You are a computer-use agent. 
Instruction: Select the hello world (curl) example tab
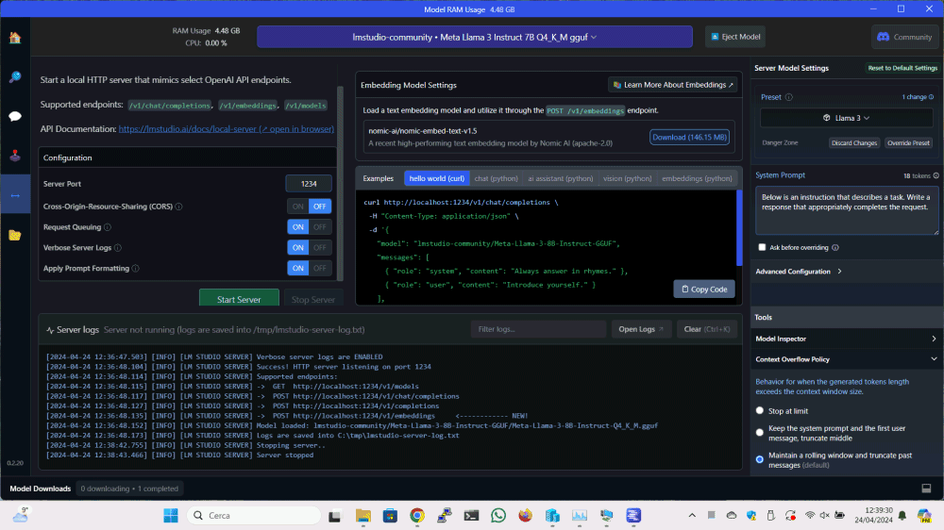coord(437,178)
